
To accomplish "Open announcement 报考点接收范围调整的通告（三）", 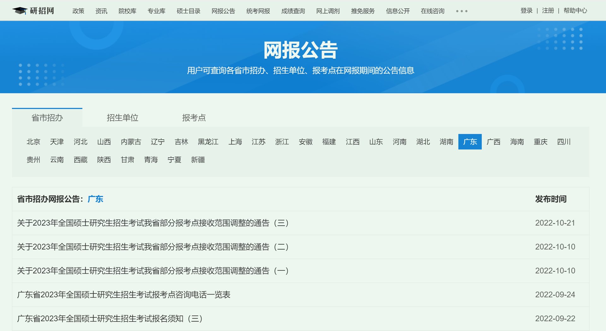I will pos(153,223).
